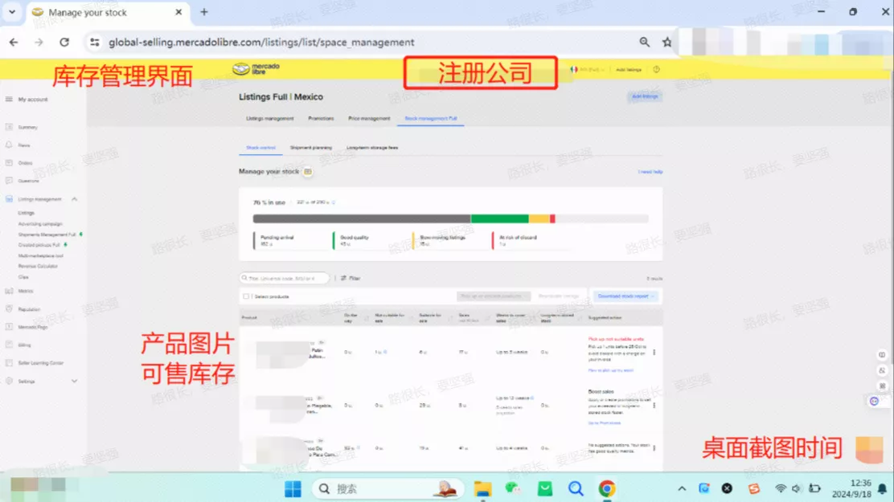Open the Download stock report dropdown
The height and width of the screenshot is (502, 894).
[x=627, y=296]
